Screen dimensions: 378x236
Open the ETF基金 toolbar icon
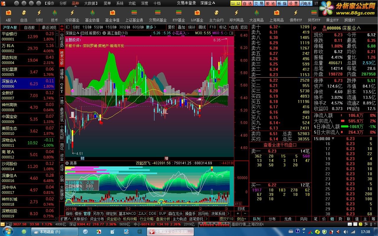179,16
